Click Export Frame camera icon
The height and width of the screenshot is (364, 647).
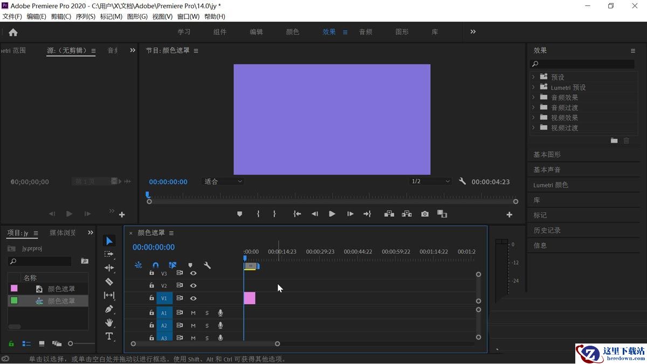(x=425, y=214)
